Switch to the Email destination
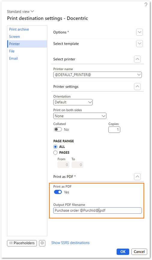 point(14,59)
